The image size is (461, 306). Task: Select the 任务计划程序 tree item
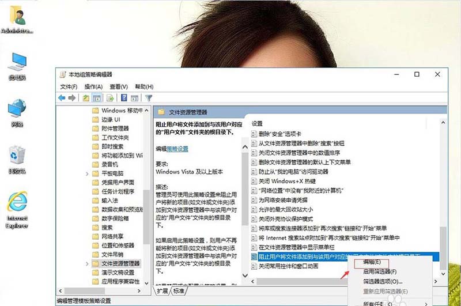[x=118, y=192]
